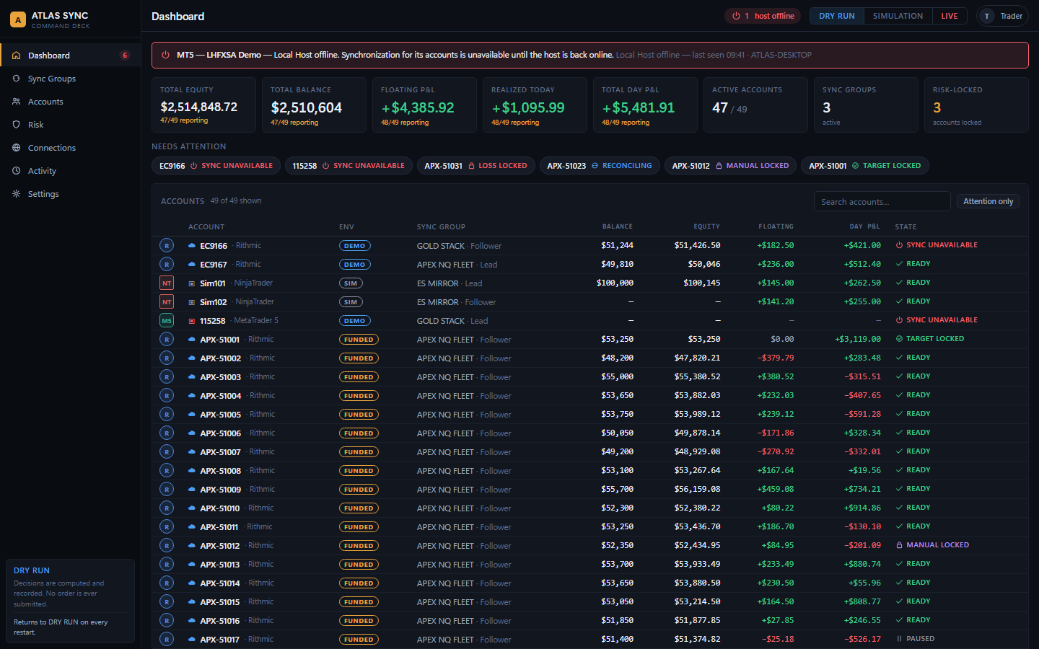The width and height of the screenshot is (1039, 649).
Task: Click the Accounts people icon in sidebar
Action: click(16, 102)
